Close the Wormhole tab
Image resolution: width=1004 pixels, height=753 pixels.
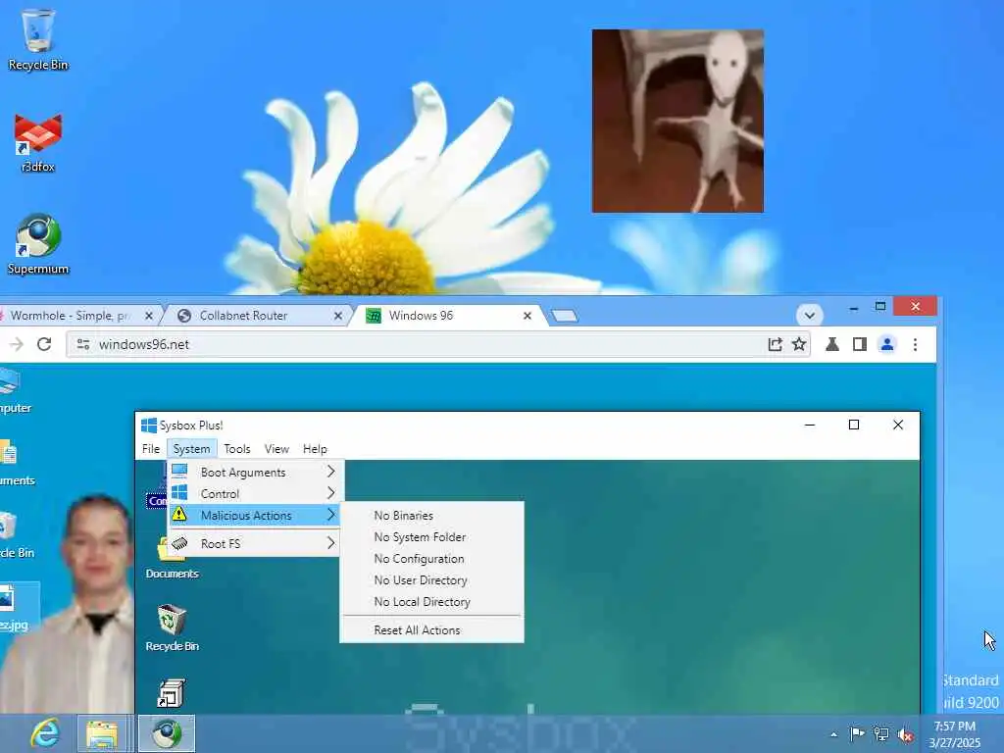(149, 316)
